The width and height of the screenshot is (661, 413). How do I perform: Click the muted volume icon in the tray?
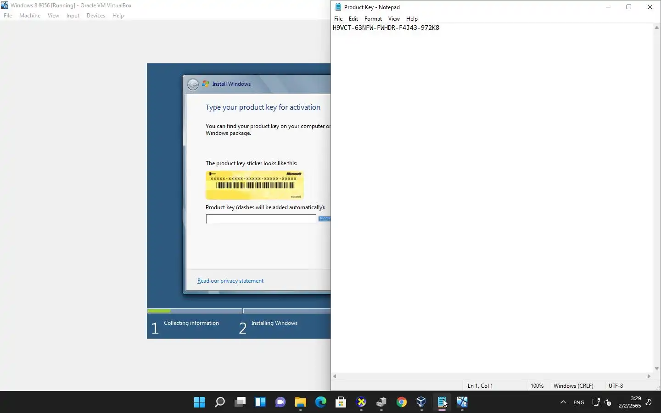(x=608, y=402)
